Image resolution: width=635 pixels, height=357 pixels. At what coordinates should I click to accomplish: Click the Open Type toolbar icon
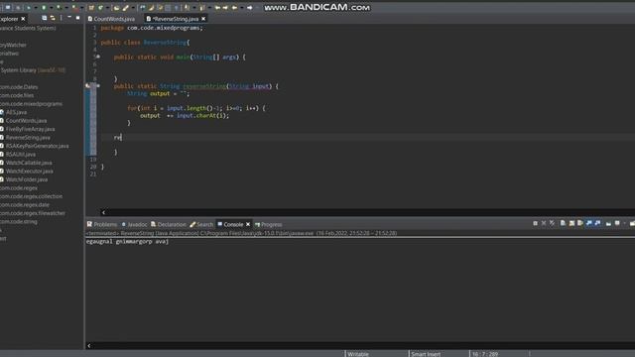(117, 7)
